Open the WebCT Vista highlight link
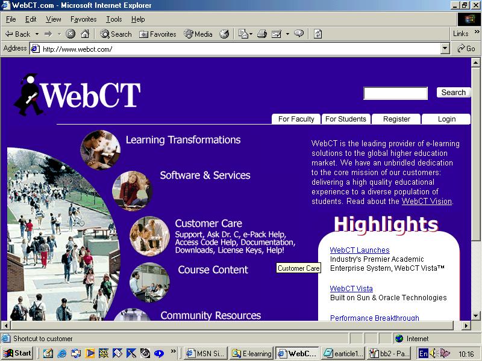 (x=351, y=289)
